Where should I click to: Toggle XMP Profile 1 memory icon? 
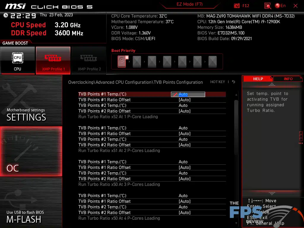coord(53,60)
